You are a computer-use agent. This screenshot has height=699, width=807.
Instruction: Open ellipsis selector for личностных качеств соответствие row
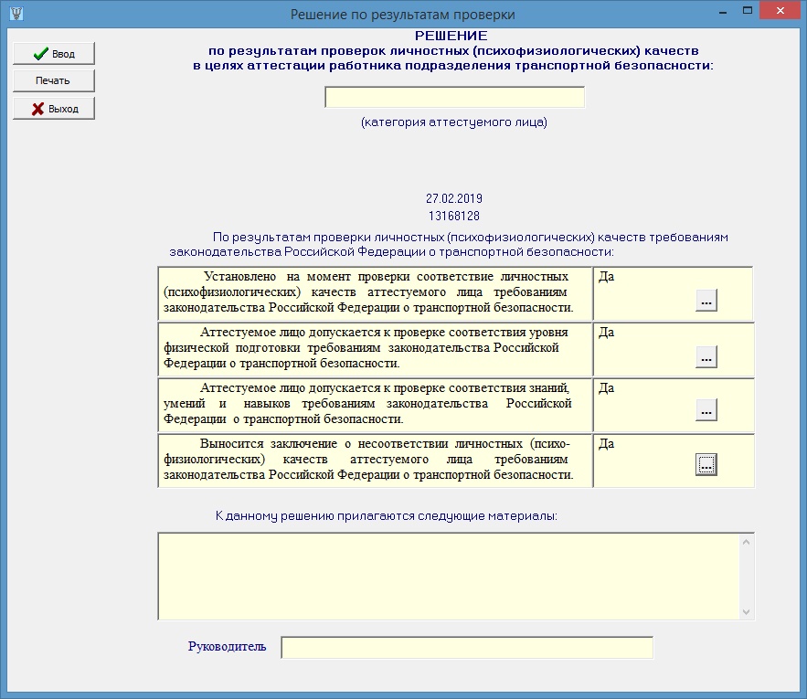(x=706, y=301)
